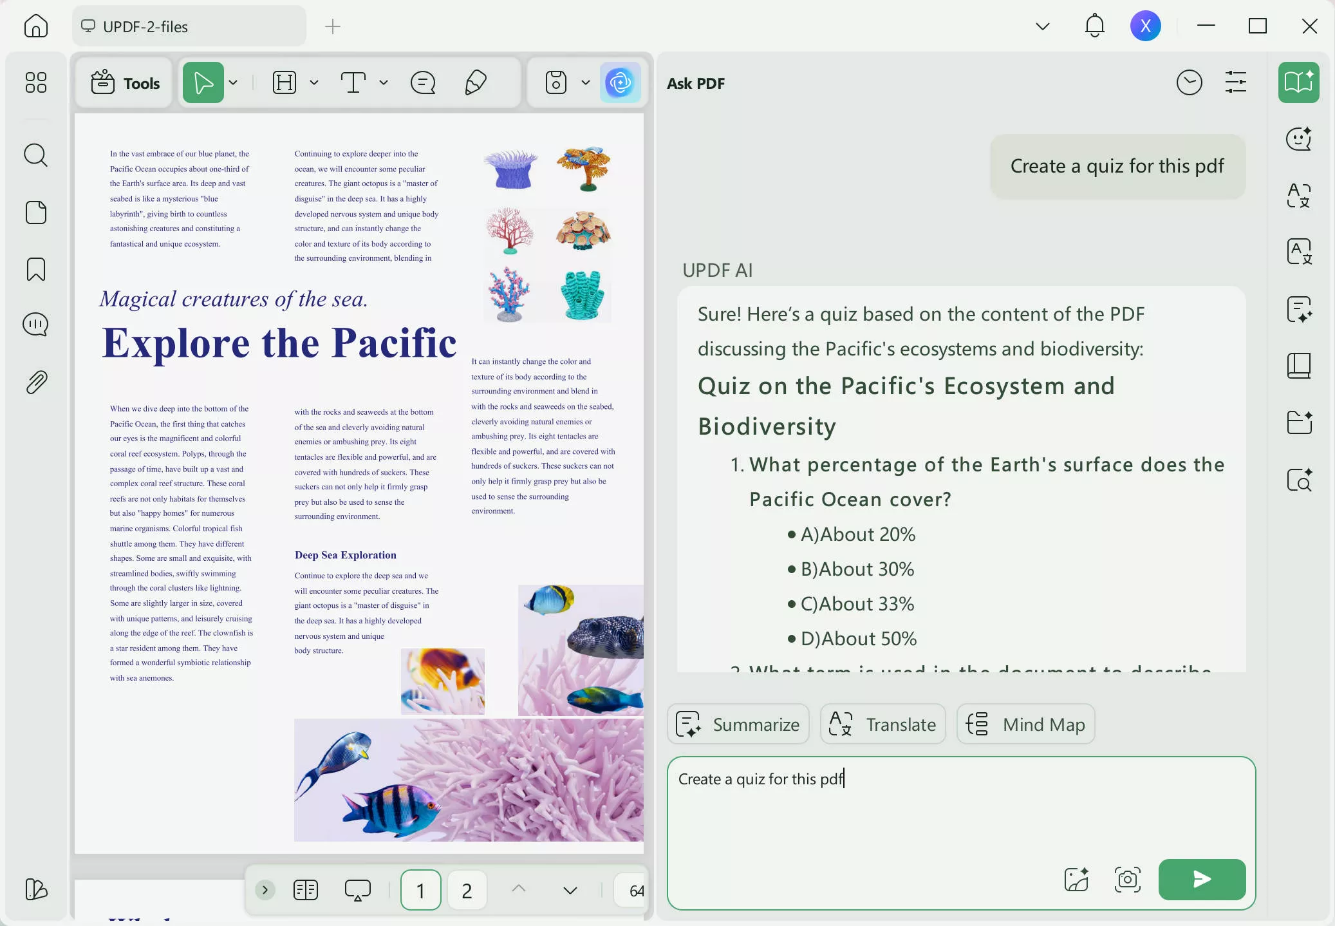Click the Summarize button
Image resolution: width=1335 pixels, height=926 pixels.
coord(738,724)
